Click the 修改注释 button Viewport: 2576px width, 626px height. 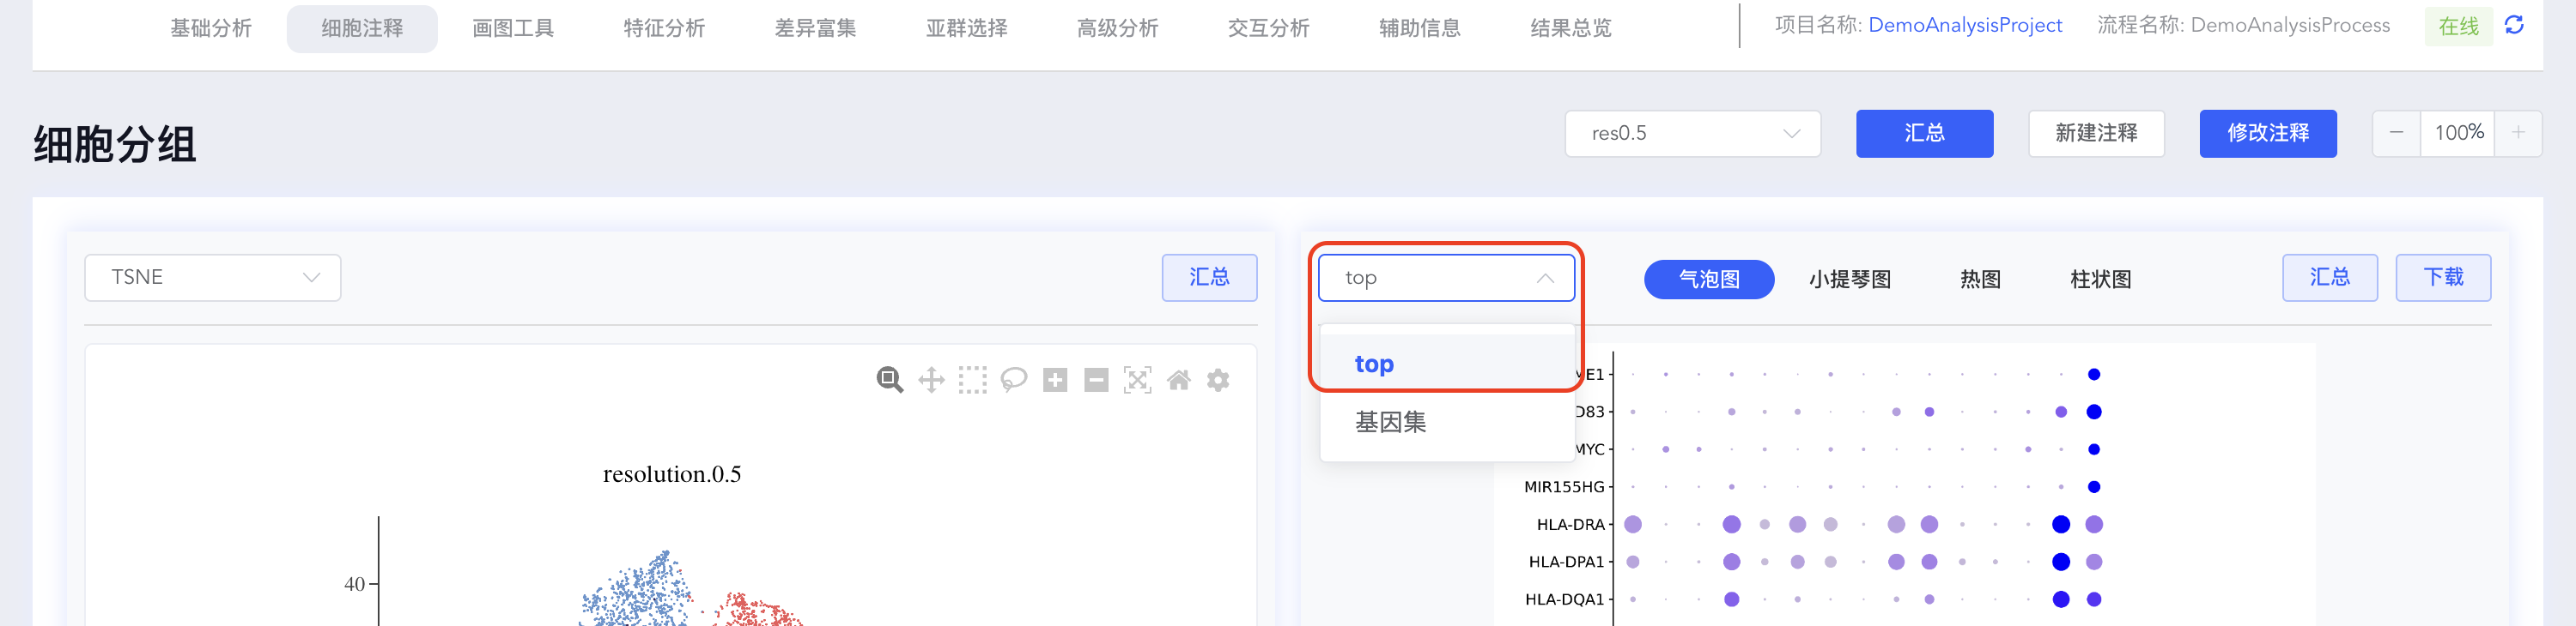coord(2267,133)
